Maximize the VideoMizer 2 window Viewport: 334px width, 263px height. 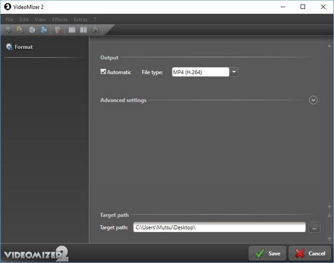click(x=303, y=7)
